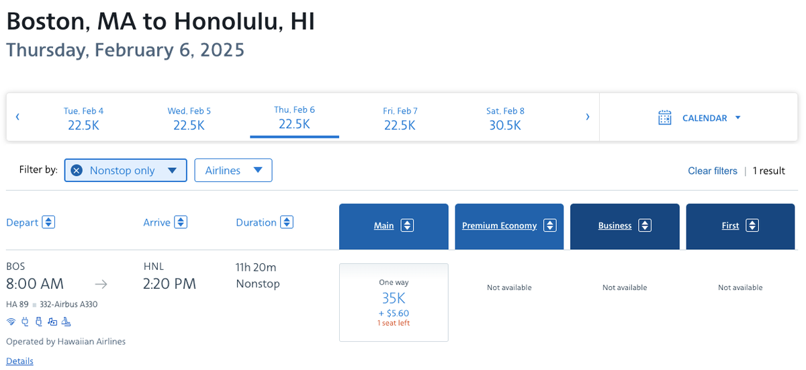Select the in-flight entertainment amenity icon
Screen dimensions: 806x370
pos(52,322)
